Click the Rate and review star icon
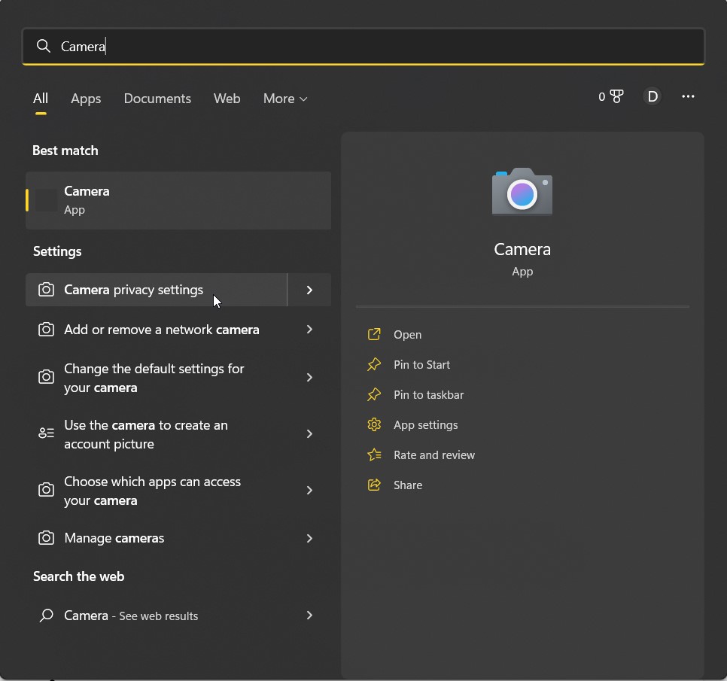Viewport: 727px width, 681px height. pos(374,455)
